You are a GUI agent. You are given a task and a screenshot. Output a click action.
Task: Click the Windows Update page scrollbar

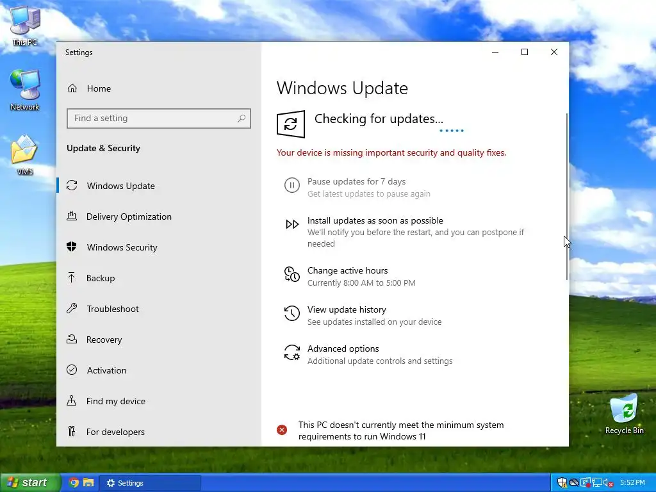567,197
